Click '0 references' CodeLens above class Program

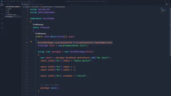tap(38, 25)
